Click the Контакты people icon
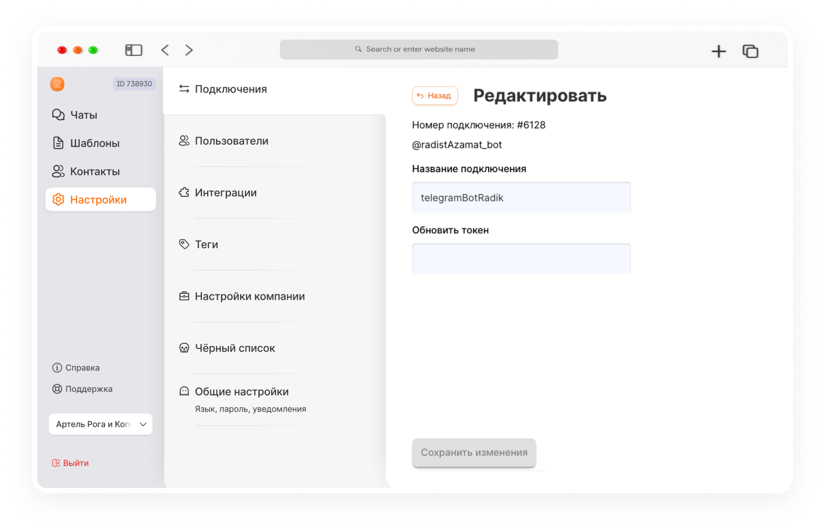The width and height of the screenshot is (825, 531). tap(58, 171)
